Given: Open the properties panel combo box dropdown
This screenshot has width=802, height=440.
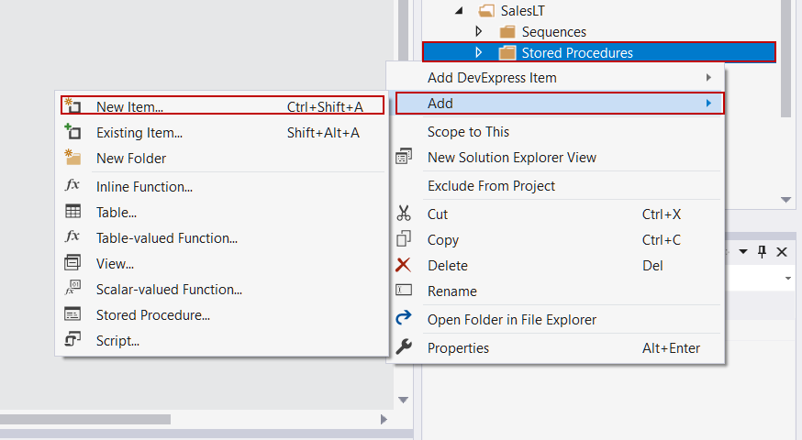Looking at the screenshot, I should pos(787,278).
